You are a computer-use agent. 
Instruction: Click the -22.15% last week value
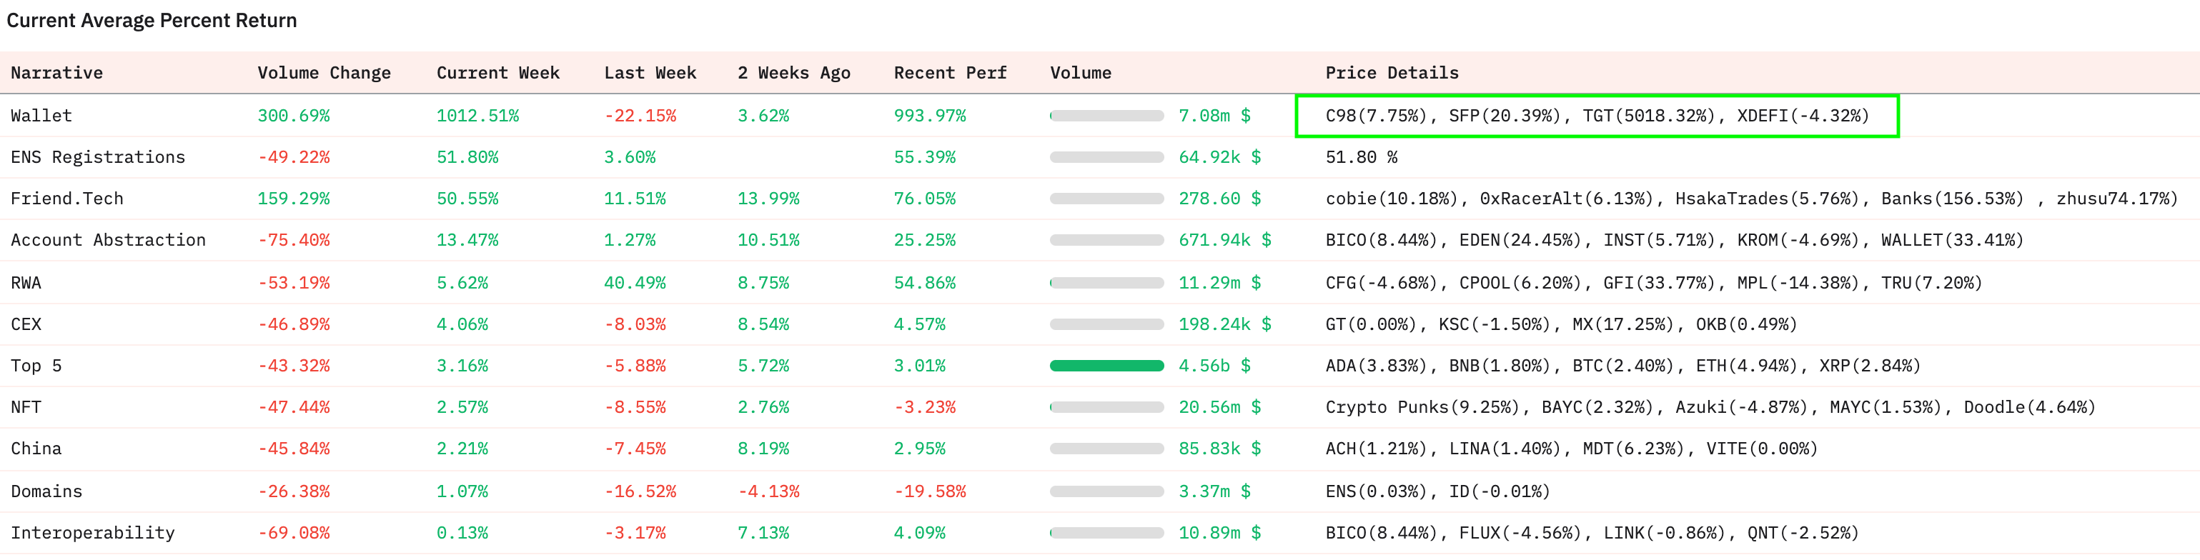(640, 116)
